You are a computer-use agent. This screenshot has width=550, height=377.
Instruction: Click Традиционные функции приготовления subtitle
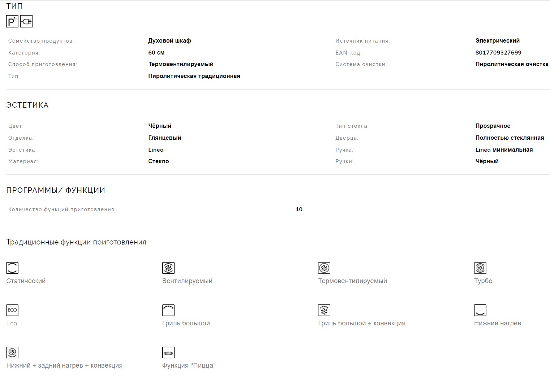(x=76, y=242)
